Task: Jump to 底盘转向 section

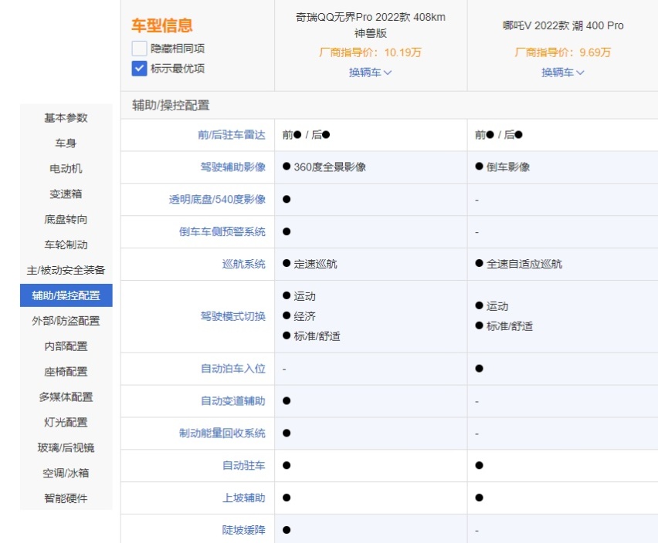Action: (66, 219)
